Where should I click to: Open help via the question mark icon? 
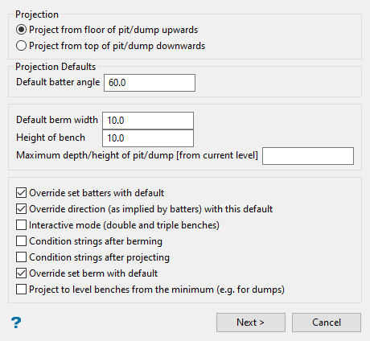point(16,323)
